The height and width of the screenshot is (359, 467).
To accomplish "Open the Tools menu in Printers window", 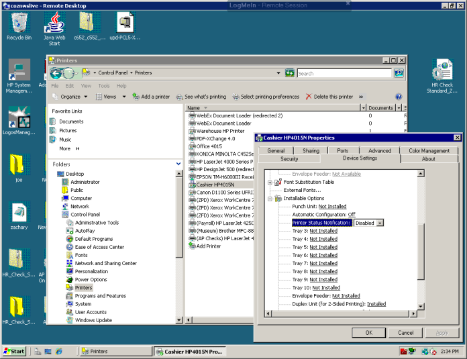I will (x=104, y=86).
